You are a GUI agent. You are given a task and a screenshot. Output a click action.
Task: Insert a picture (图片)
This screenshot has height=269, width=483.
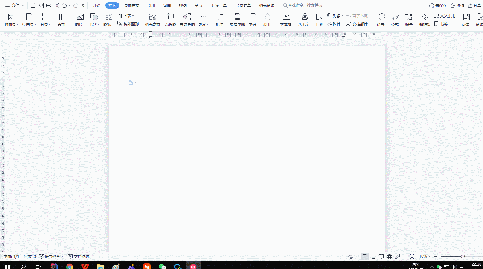80,20
